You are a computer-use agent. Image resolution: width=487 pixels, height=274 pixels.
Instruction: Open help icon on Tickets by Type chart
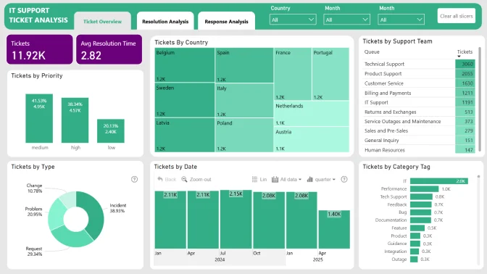pyautogui.click(x=134, y=179)
